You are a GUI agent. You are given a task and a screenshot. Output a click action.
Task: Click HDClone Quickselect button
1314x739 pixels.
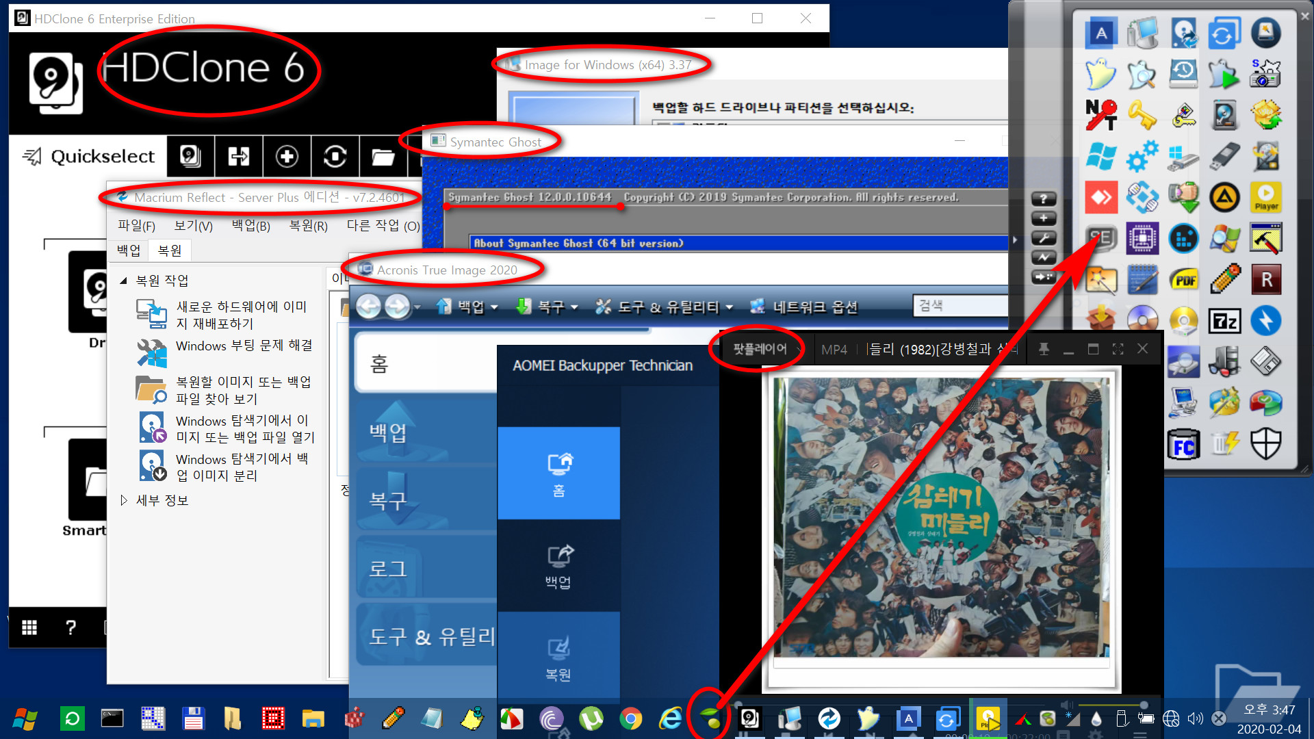(88, 157)
